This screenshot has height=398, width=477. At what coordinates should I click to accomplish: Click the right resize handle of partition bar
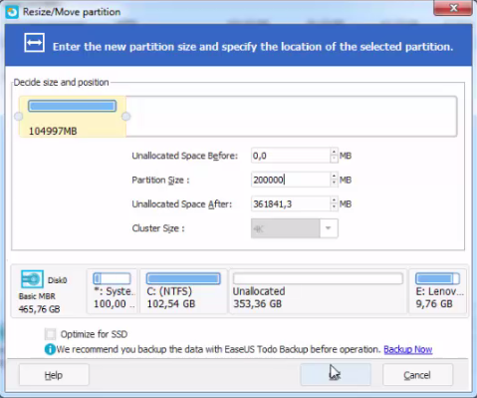click(x=126, y=117)
